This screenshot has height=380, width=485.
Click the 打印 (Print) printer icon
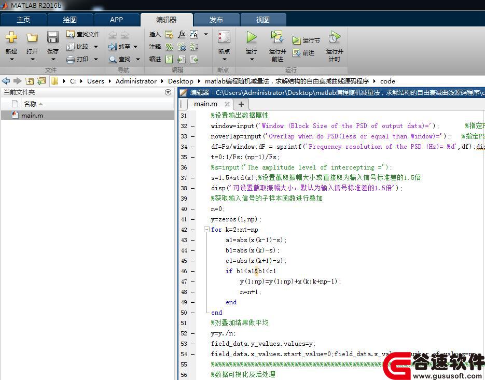point(71,59)
